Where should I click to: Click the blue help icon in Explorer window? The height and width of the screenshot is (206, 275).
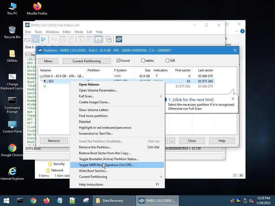coord(243,31)
